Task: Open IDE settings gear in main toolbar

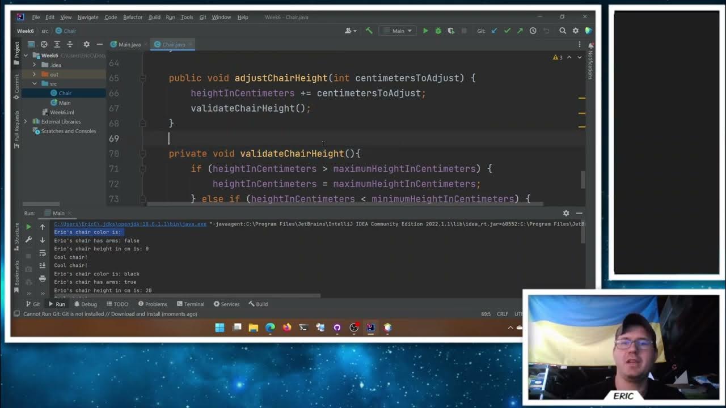Action: point(576,31)
